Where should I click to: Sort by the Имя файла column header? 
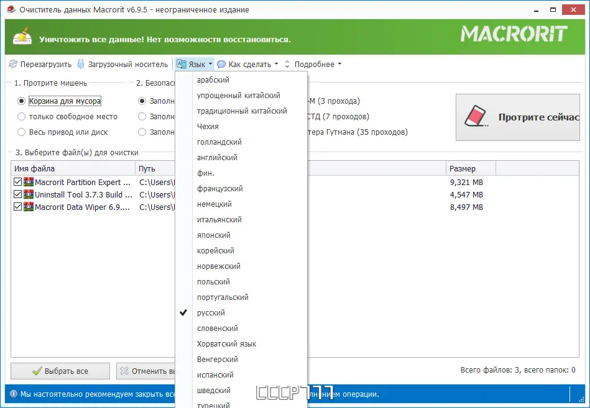coord(73,168)
